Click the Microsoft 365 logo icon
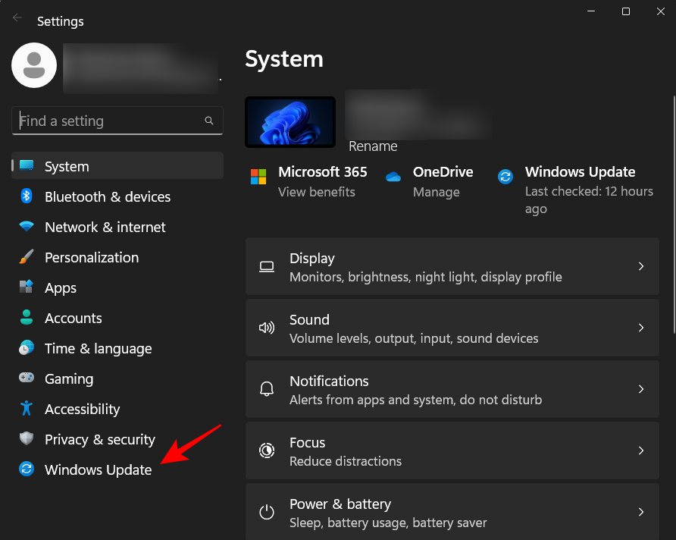The height and width of the screenshot is (540, 676). click(258, 177)
